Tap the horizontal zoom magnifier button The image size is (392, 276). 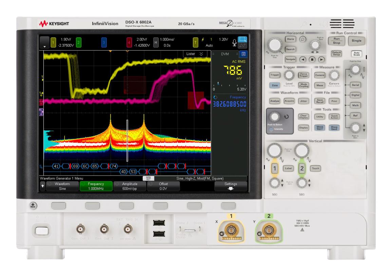click(x=303, y=39)
